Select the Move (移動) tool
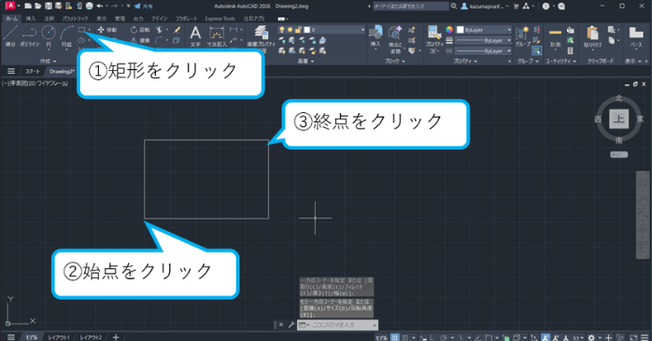This screenshot has height=341, width=652. click(106, 30)
